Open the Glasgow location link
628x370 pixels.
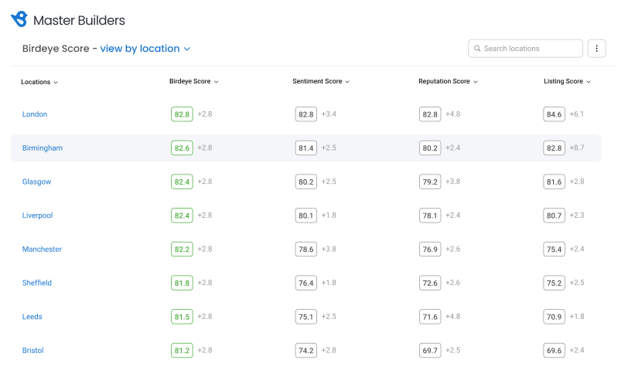point(36,182)
